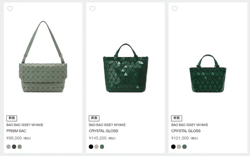Screen dimensions: 250x156
Task: Add ¥121,000 Crystal Gloss to wishlist
Action: [x=175, y=9]
